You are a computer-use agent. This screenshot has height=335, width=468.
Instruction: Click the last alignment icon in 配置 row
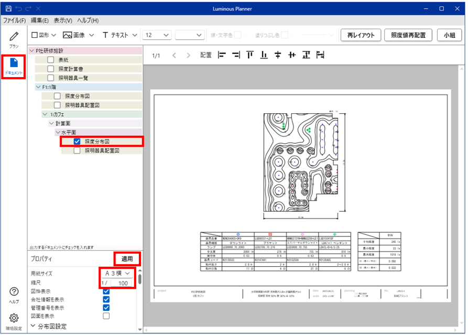(x=321, y=55)
